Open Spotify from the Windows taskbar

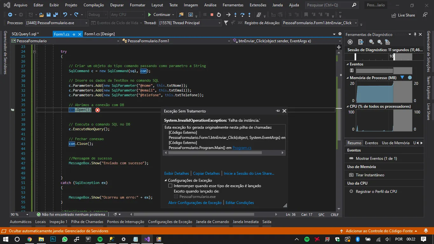[x=100, y=239]
